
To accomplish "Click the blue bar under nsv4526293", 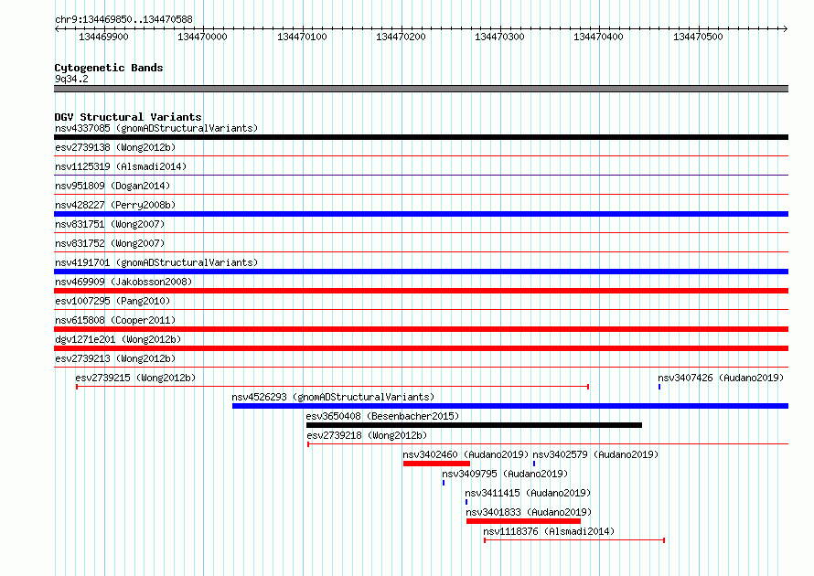I will coord(510,406).
